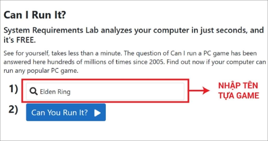
Task: Click the "Elden Ring" text in search box
Action: click(x=55, y=92)
